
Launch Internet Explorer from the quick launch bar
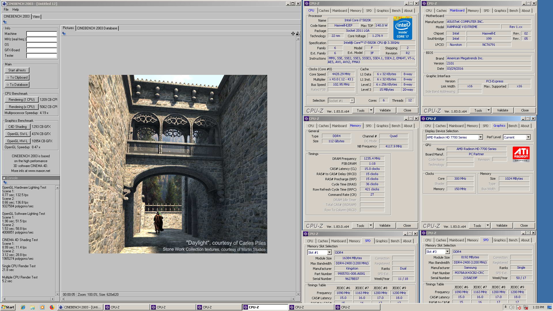click(23, 307)
